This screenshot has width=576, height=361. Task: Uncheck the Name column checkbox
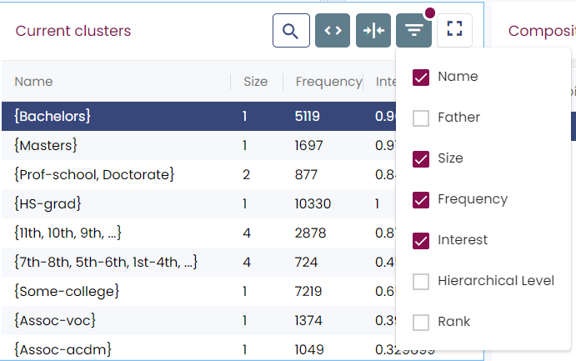point(421,77)
